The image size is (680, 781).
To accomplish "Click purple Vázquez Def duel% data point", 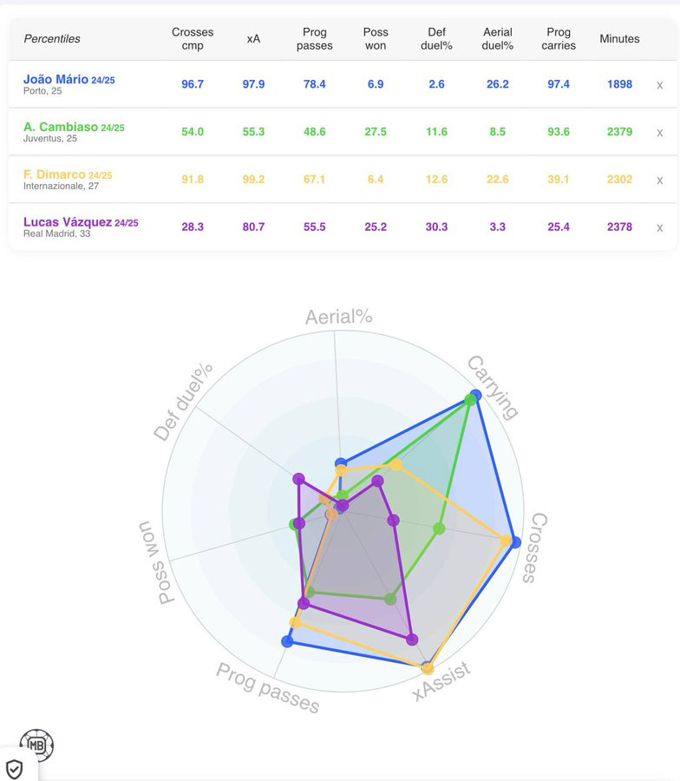I will 298,480.
